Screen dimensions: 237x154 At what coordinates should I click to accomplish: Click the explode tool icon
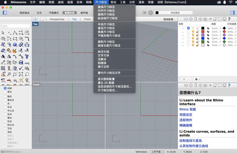[15, 51]
